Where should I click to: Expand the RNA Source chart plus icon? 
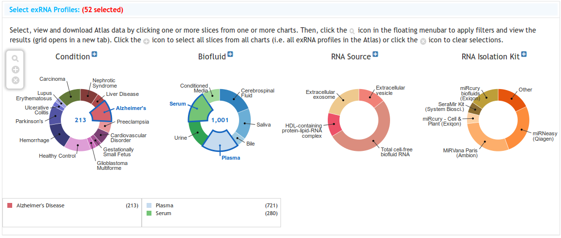pyautogui.click(x=375, y=54)
